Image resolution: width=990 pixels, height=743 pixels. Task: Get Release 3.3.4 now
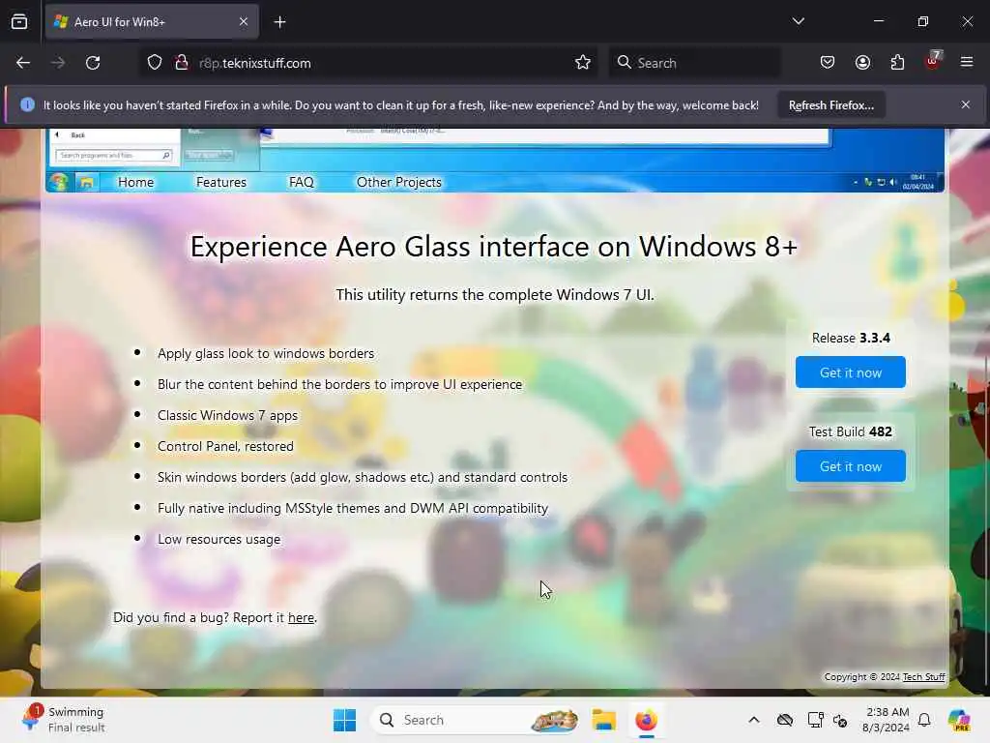(x=851, y=372)
